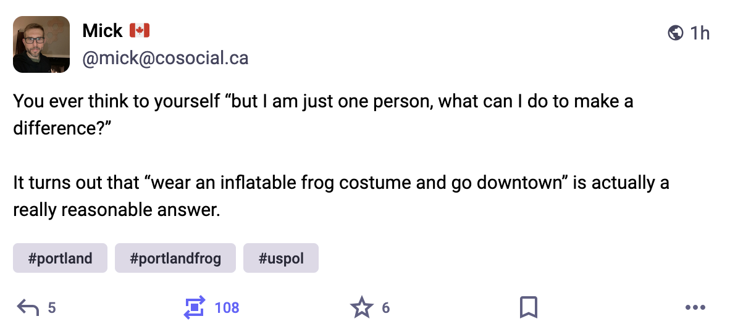Image resolution: width=730 pixels, height=332 pixels.
Task: Open Mick's profile picture
Action: 41,44
